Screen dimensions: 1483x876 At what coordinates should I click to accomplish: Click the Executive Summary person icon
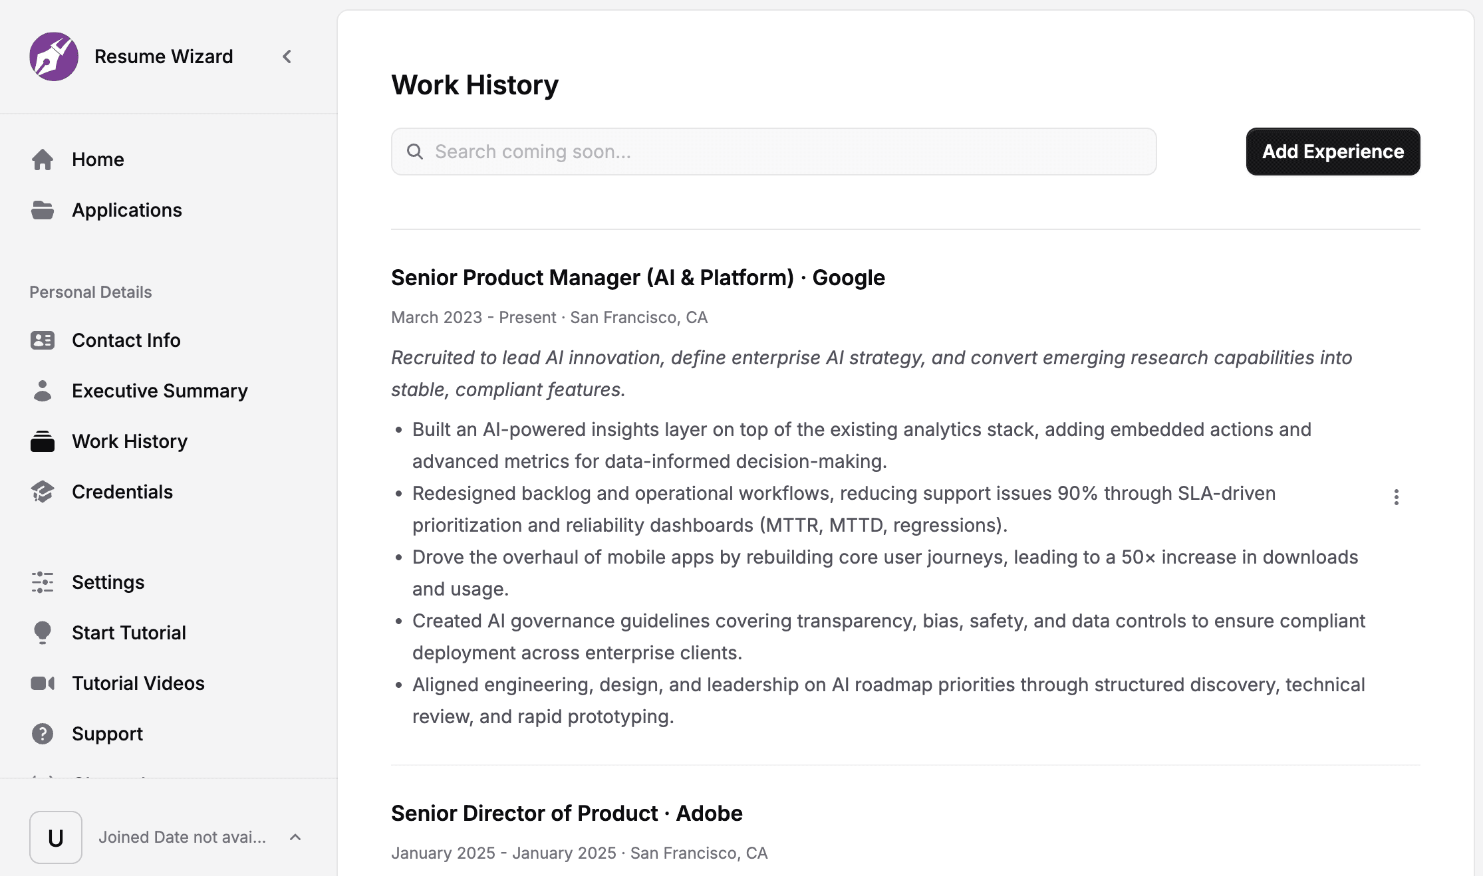[43, 391]
